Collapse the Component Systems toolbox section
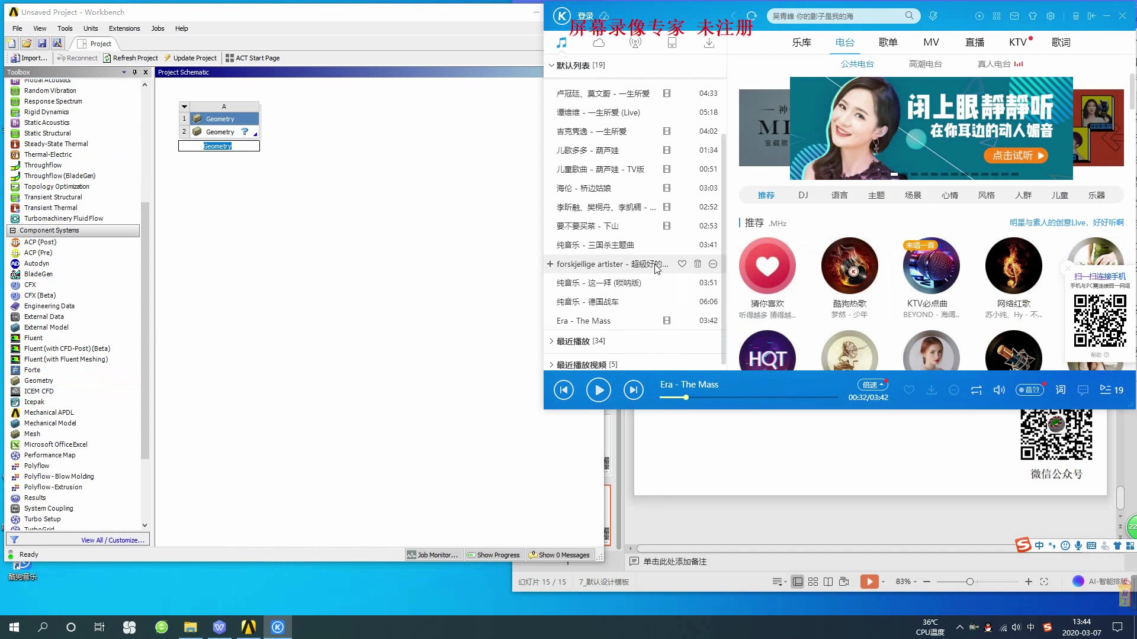 point(12,230)
